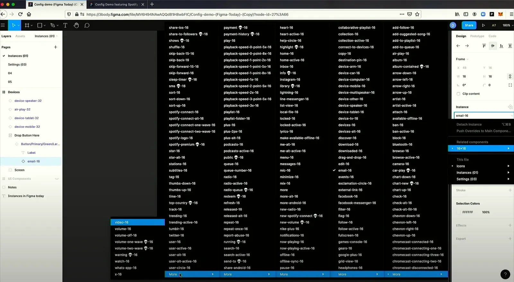Open the Figma main menu hamburger
The height and width of the screenshot is (282, 514).
pyautogui.click(x=3, y=25)
